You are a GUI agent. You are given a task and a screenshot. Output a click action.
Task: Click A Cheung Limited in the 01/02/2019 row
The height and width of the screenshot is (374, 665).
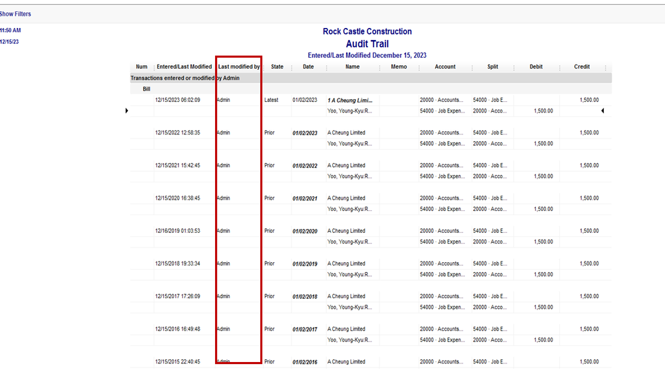(346, 264)
